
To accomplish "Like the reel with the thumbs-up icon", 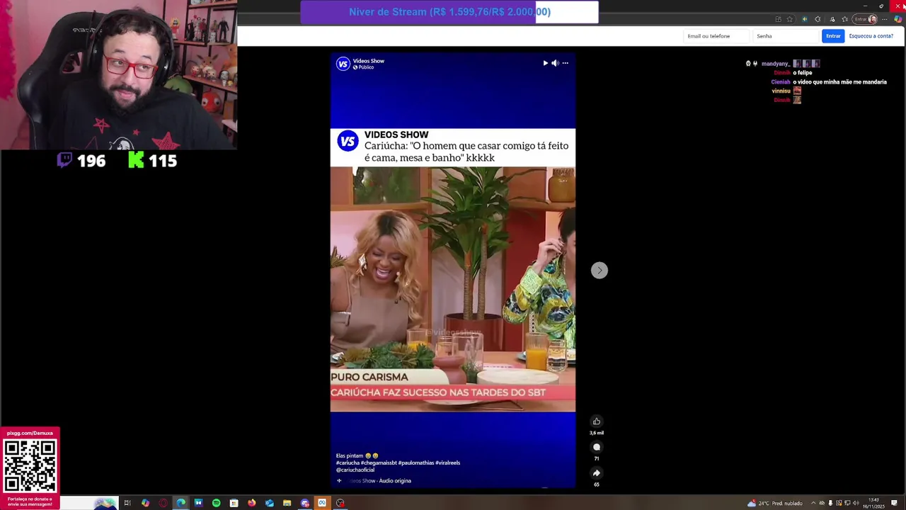I will pos(597,421).
